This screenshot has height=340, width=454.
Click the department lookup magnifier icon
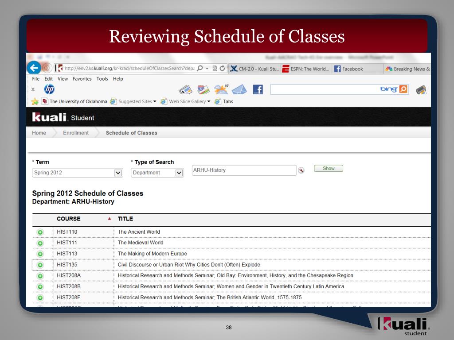(x=301, y=170)
